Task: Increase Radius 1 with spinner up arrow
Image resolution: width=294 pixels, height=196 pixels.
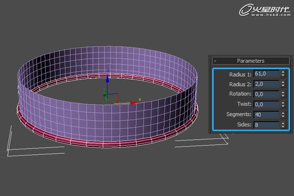Action: (x=283, y=72)
